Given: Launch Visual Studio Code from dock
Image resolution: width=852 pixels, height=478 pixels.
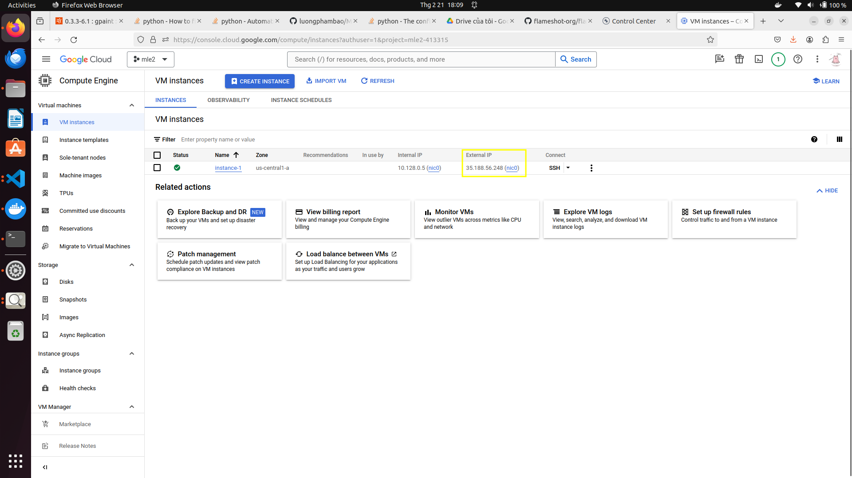Looking at the screenshot, I should (x=16, y=179).
